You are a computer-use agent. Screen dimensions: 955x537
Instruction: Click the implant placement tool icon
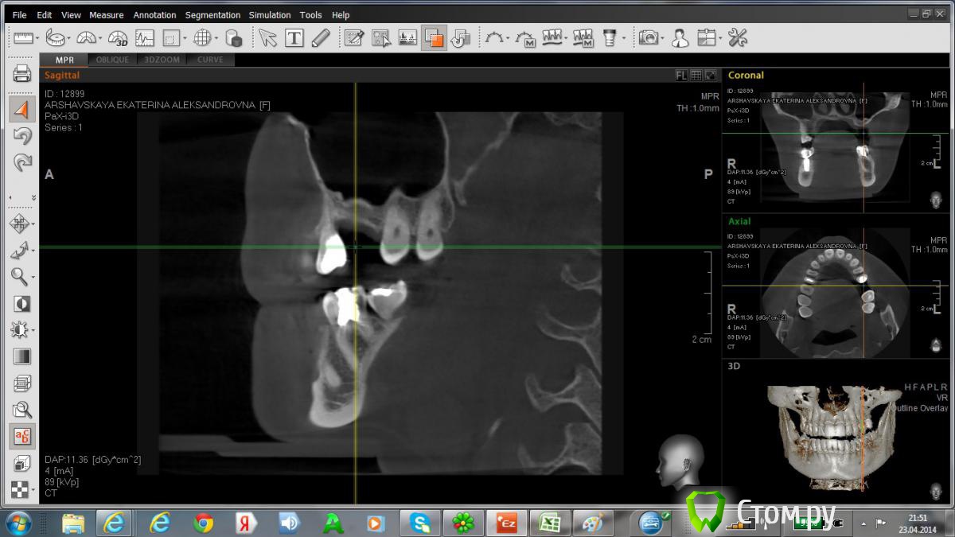[610, 37]
